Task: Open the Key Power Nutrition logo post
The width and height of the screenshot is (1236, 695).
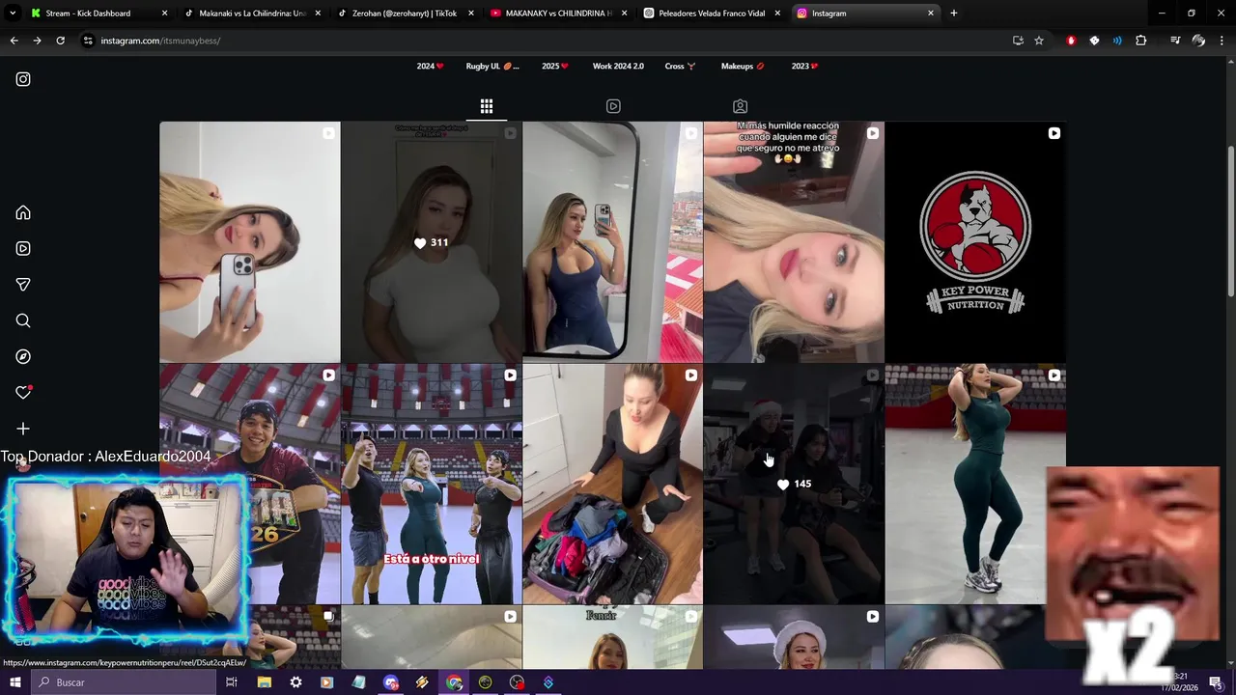Action: pyautogui.click(x=975, y=242)
